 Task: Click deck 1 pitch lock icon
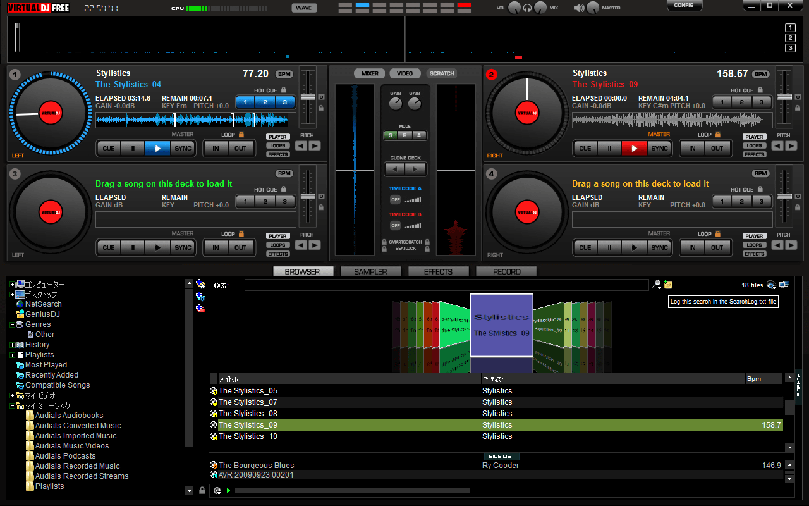tap(321, 108)
